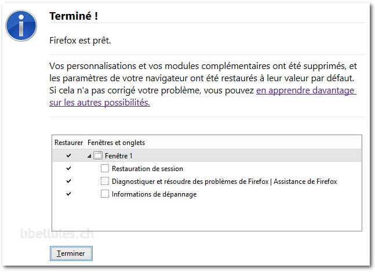Click the blue information icon
375x272 pixels.
(x=21, y=26)
